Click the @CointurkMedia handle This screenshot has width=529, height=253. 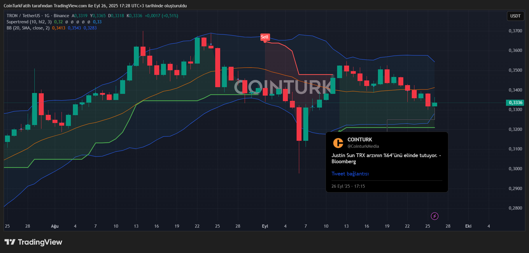(363, 146)
